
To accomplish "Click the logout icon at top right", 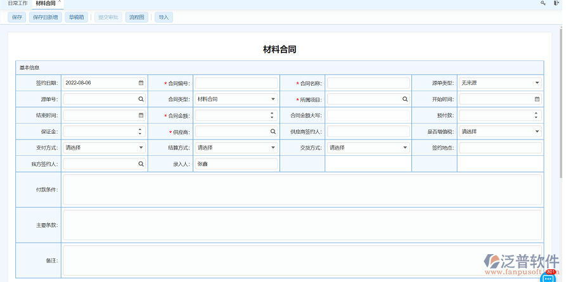I will tap(556, 3).
